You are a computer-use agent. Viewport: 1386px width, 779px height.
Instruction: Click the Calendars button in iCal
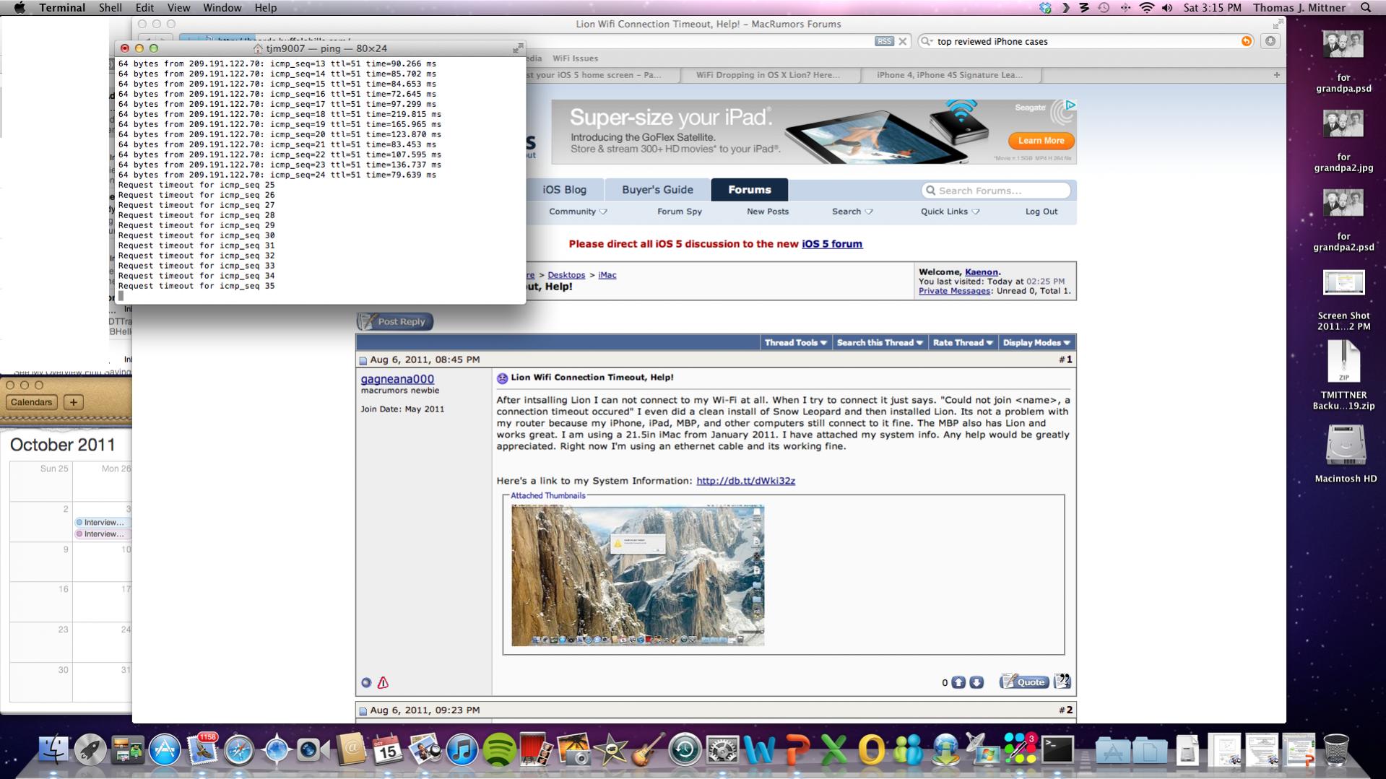(x=32, y=402)
